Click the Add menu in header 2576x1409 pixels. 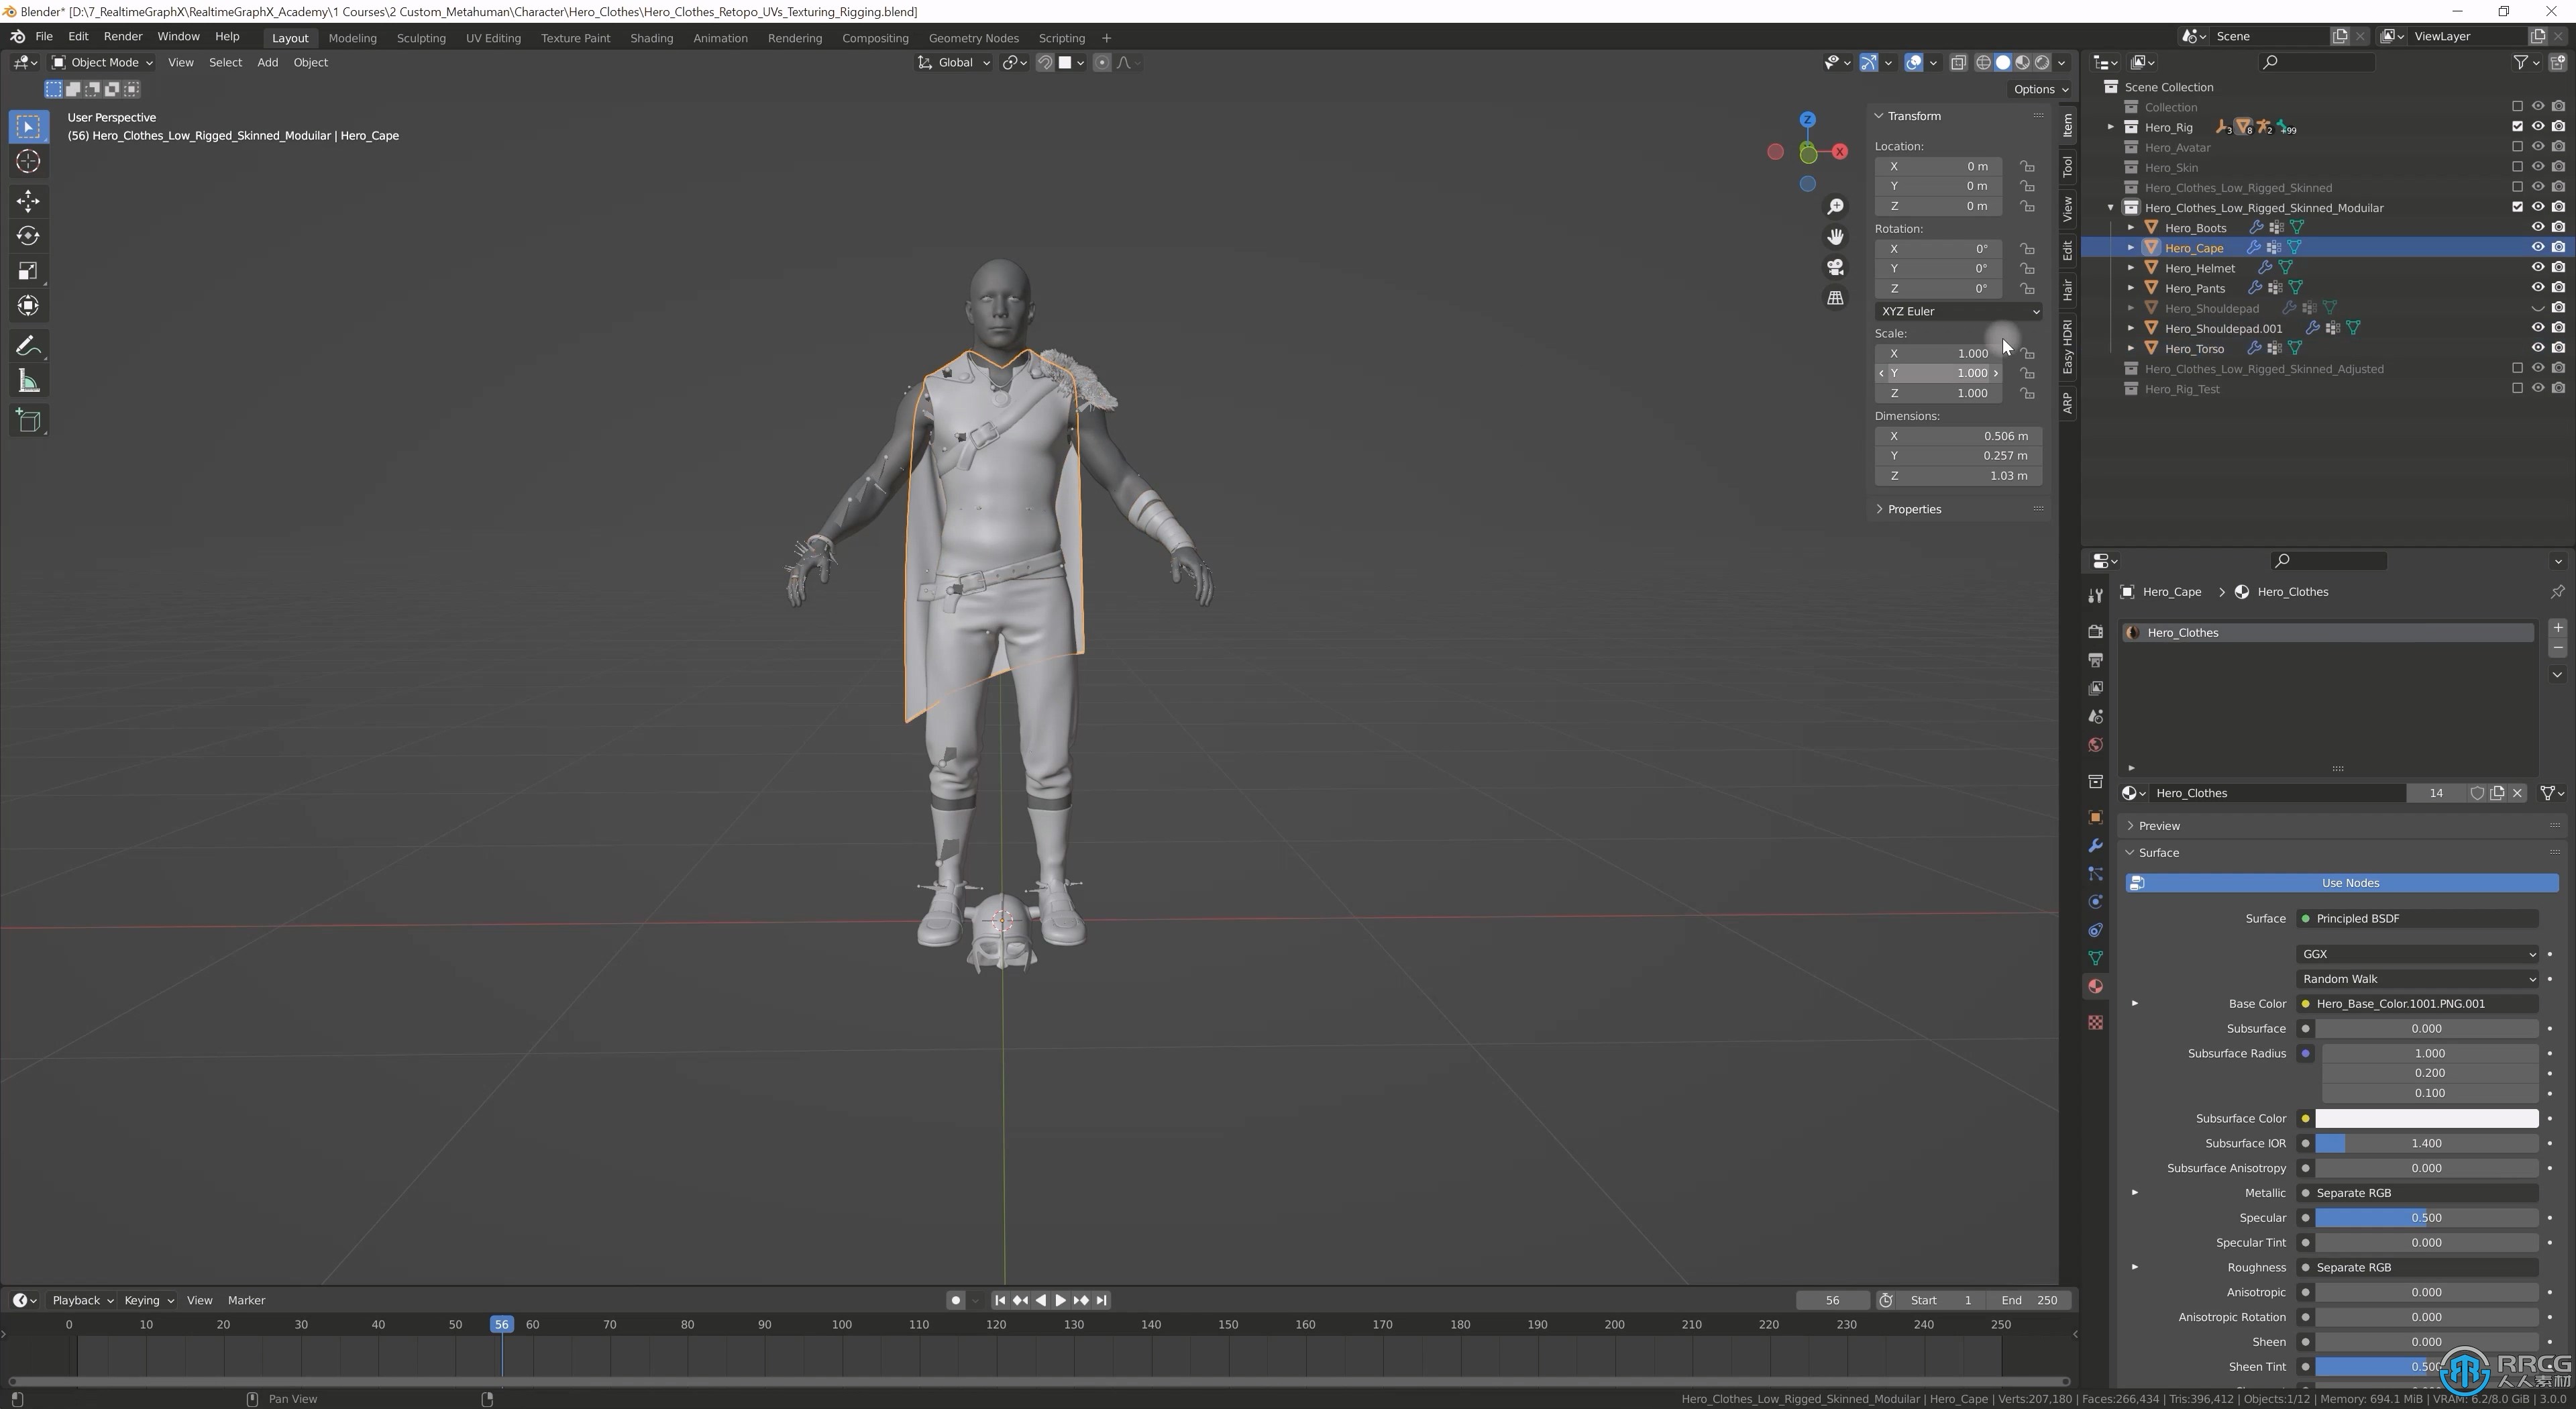pos(266,62)
